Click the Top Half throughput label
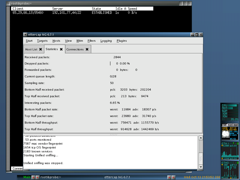Viewport: 240px width, 180px height. pyautogui.click(x=39, y=129)
